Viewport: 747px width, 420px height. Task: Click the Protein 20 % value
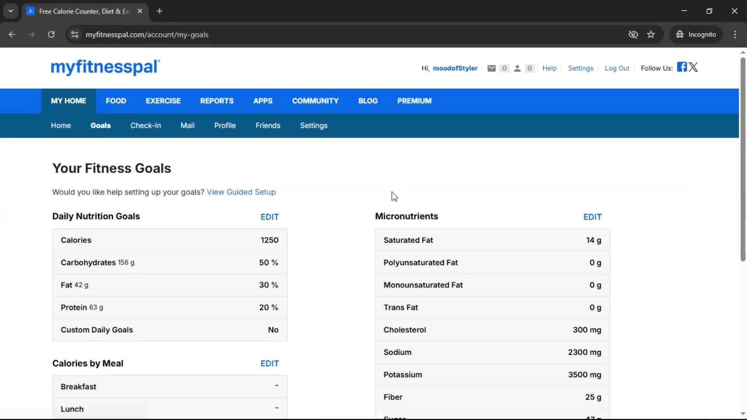[268, 308]
